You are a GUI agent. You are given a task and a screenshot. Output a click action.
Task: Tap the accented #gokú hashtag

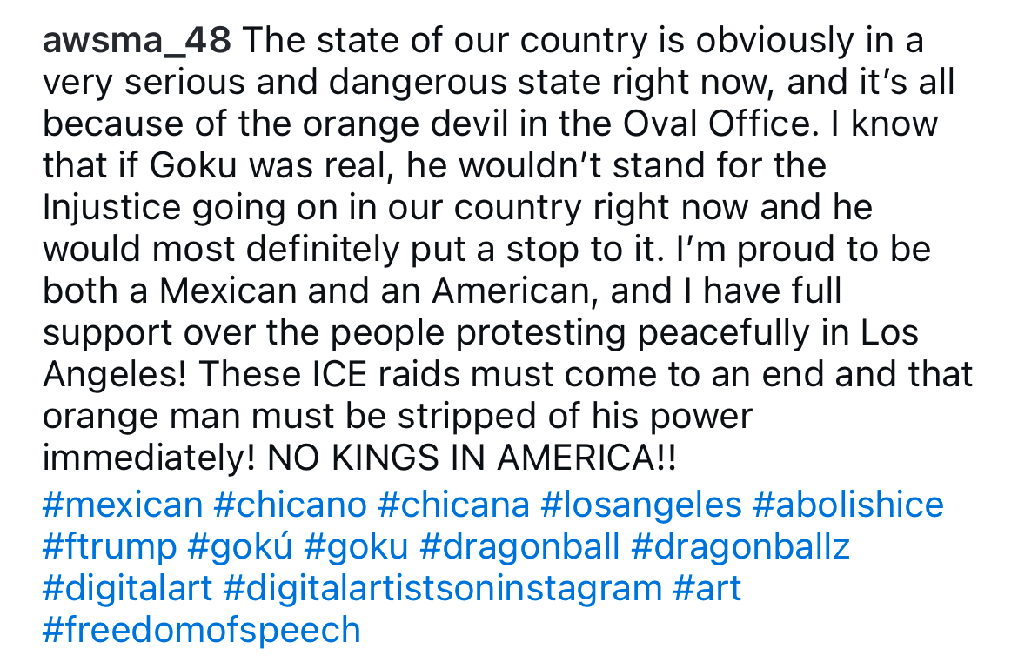240,546
